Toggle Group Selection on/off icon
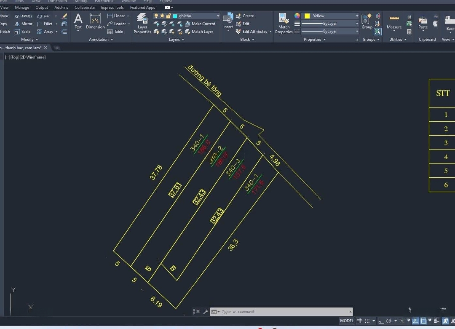 pos(377,32)
